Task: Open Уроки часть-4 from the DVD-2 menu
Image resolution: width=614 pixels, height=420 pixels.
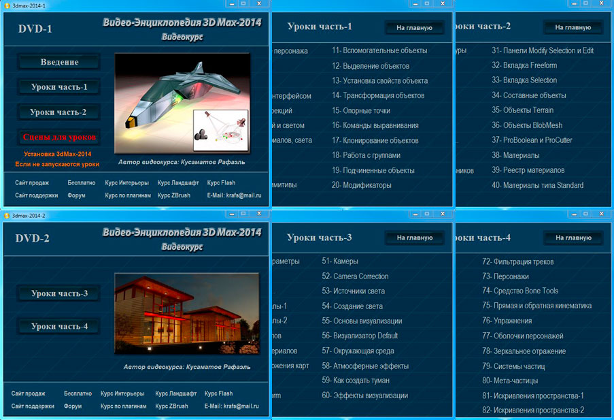Action: [x=59, y=326]
